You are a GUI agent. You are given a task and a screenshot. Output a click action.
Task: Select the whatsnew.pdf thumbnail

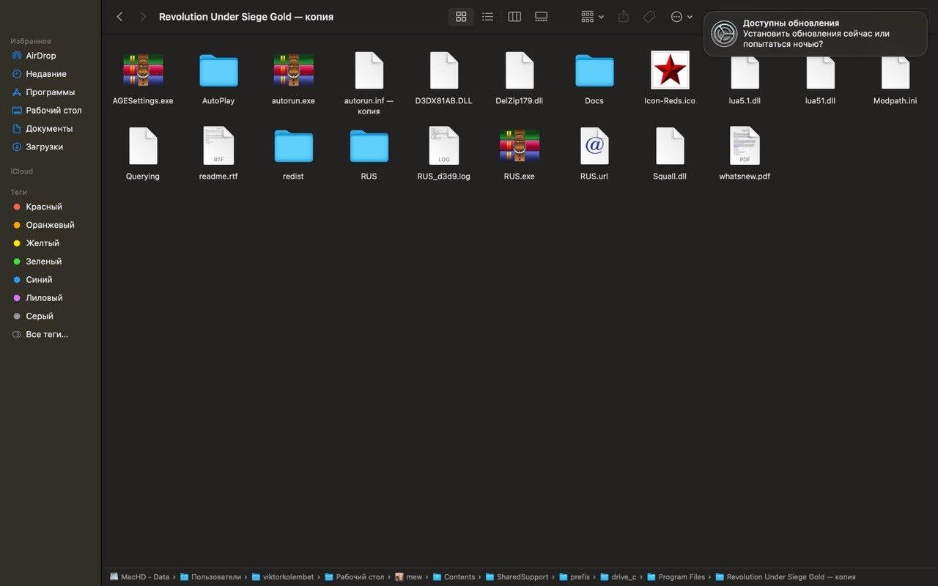tap(745, 146)
